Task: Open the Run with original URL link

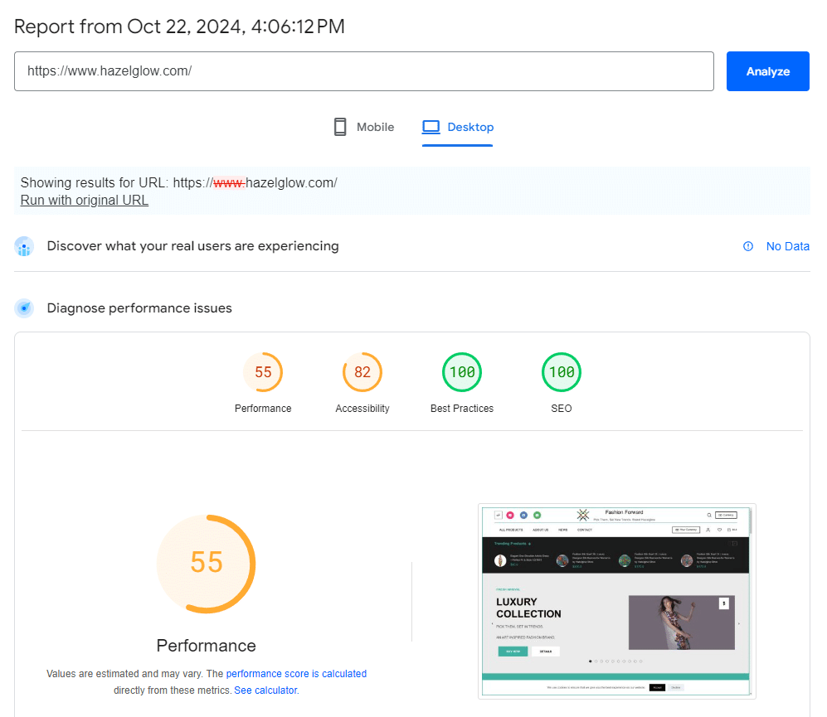Action: point(85,200)
